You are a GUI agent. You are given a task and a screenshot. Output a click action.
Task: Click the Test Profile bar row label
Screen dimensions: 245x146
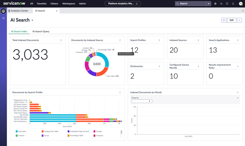[24, 115]
